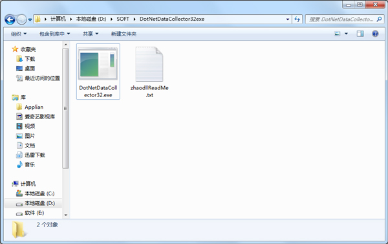Click the magnifier search icon
The height and width of the screenshot is (244, 388).
(379, 19)
